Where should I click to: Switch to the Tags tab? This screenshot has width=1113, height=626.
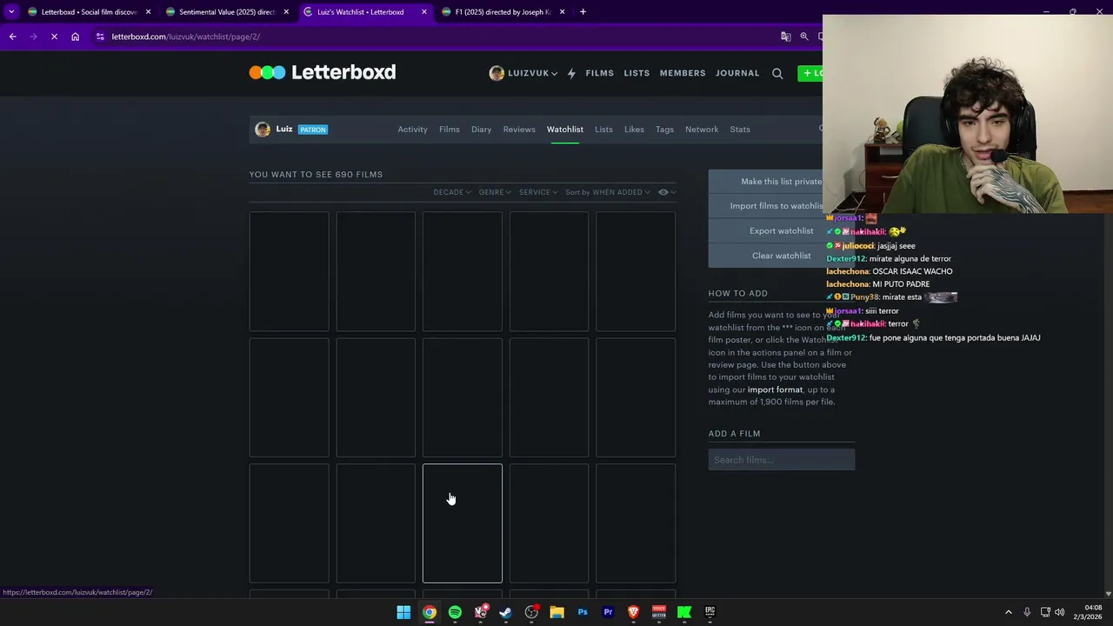(664, 130)
